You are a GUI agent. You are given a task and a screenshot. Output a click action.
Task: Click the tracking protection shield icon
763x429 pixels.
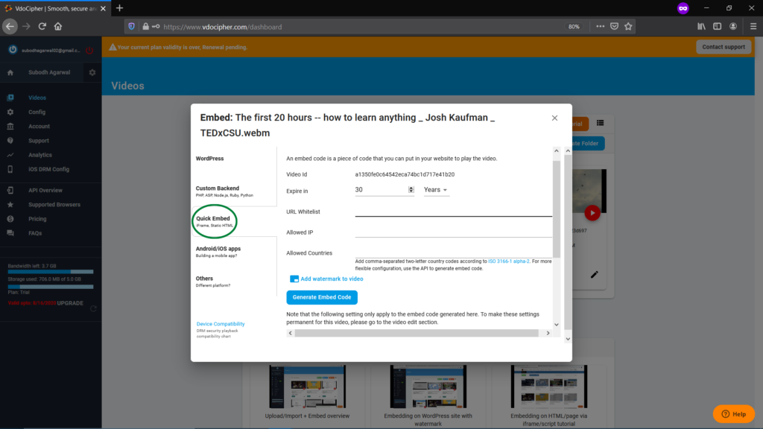(x=131, y=27)
